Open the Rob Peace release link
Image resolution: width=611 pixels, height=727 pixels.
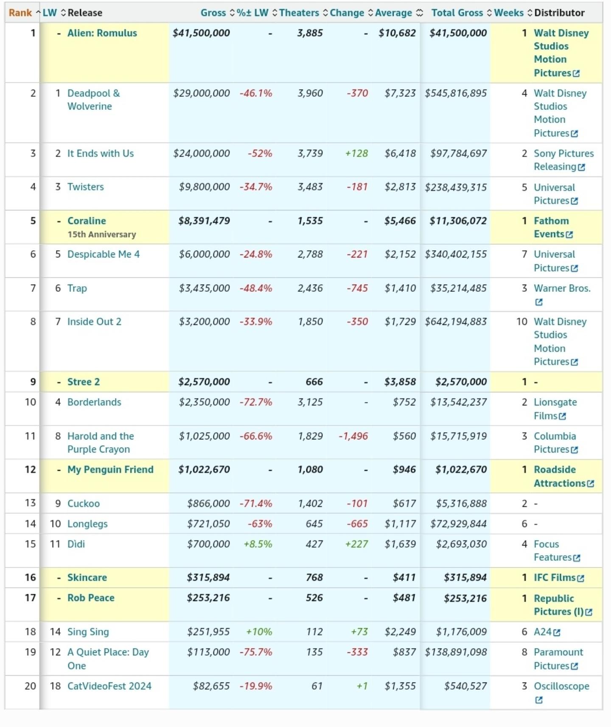click(x=91, y=598)
